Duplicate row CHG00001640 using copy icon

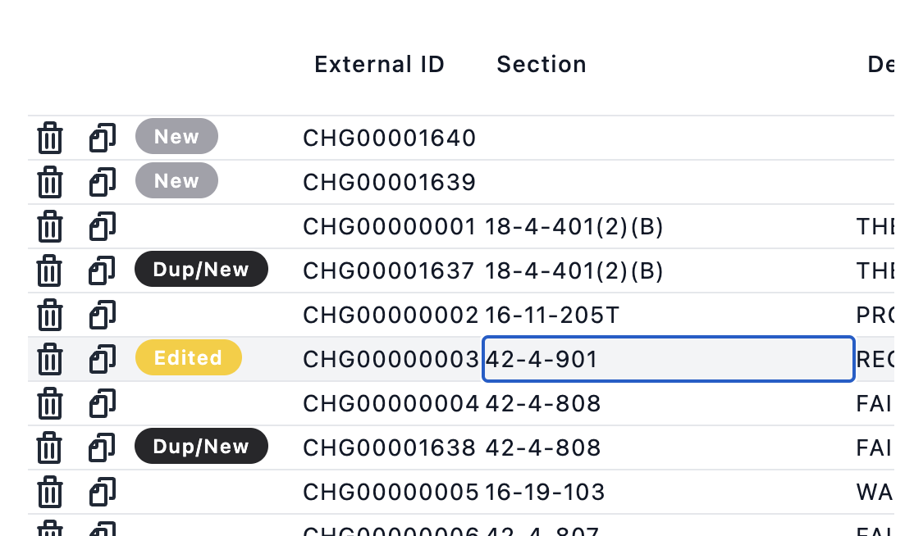[x=103, y=138]
